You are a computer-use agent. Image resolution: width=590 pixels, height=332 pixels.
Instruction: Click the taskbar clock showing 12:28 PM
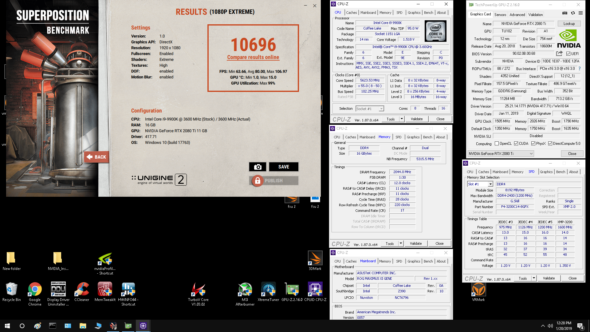point(564,326)
